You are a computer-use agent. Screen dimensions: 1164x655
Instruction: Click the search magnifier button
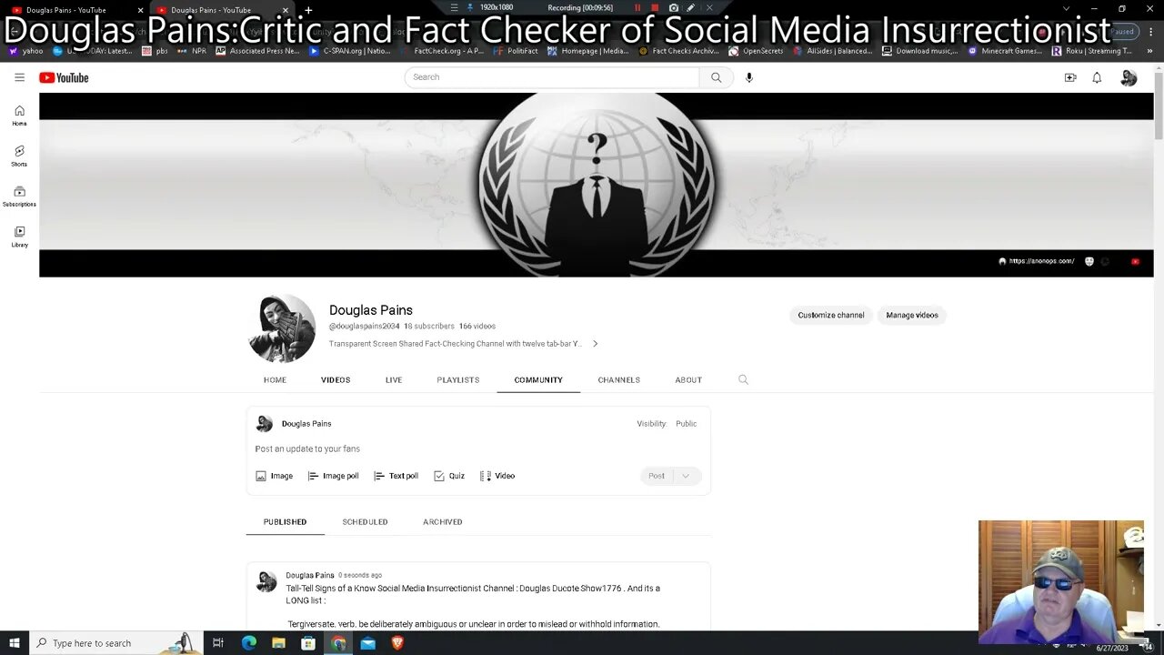pos(717,77)
